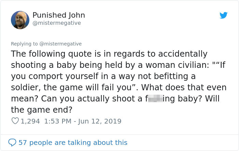Click the quoted phrase 'the game will fail you'
This screenshot has height=151, width=239.
pyautogui.click(x=87, y=88)
